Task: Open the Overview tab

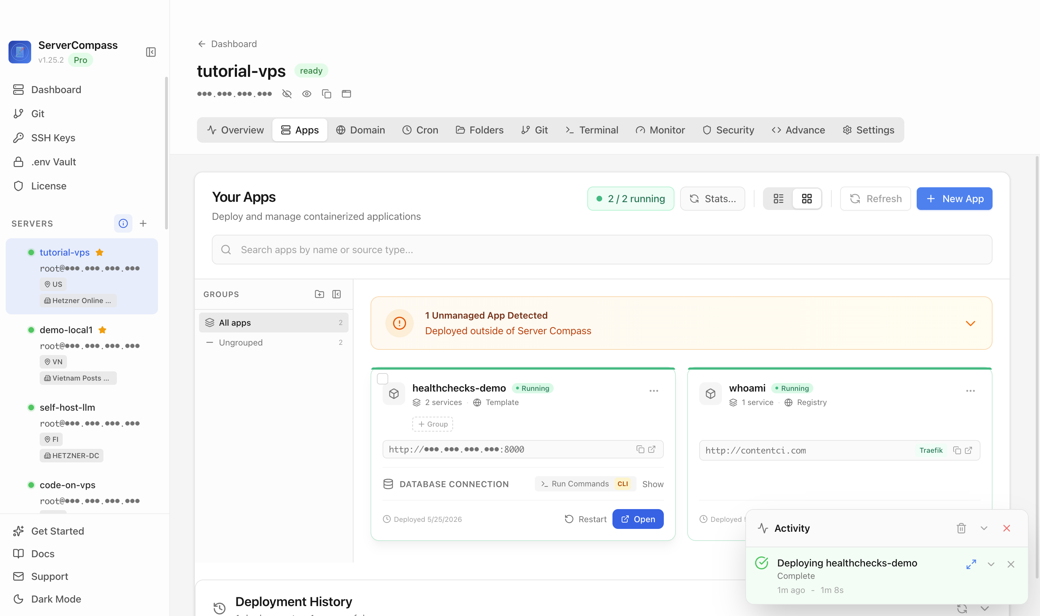Action: pos(236,130)
